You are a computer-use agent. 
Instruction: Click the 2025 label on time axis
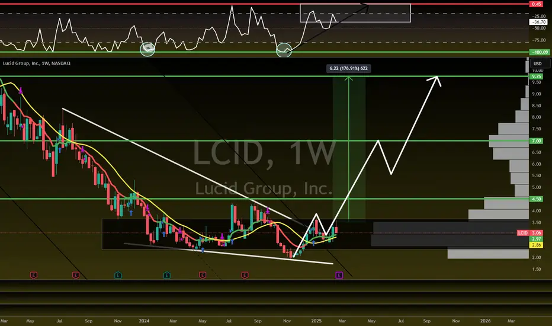tap(316, 321)
